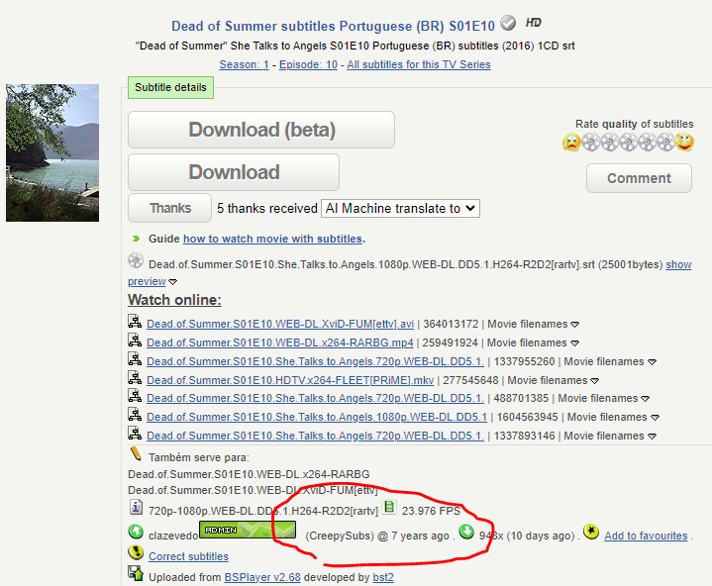Image resolution: width=712 pixels, height=586 pixels.
Task: Expand Movie filenames for 1604563945 row
Action: pos(655,418)
